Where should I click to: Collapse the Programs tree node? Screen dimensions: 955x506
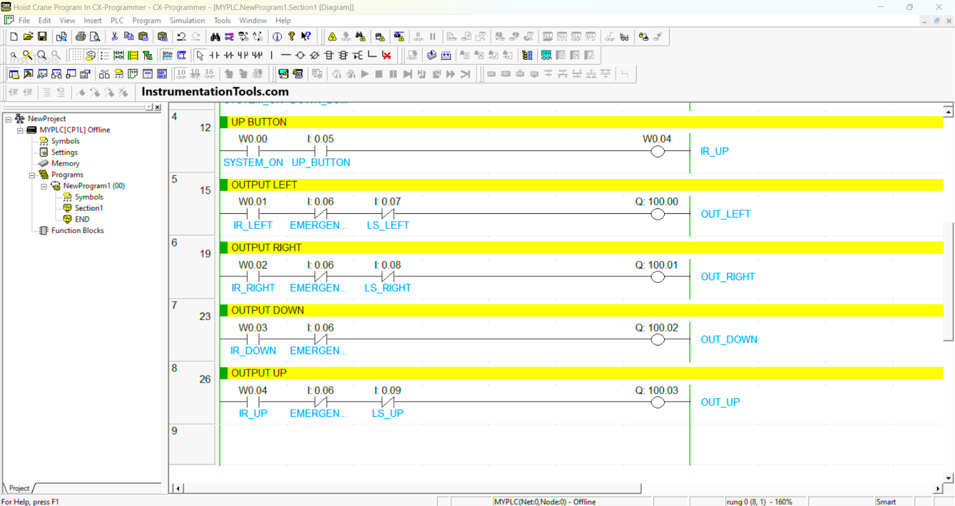pyautogui.click(x=32, y=175)
